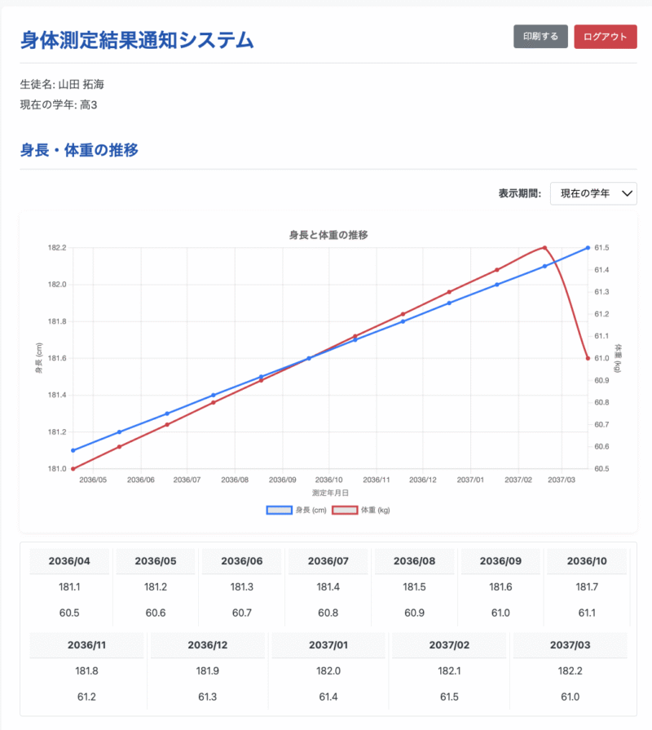Viewport: 652px width, 730px height.
Task: Click the 61.5 weight cell under 2037/02
Action: point(449,697)
